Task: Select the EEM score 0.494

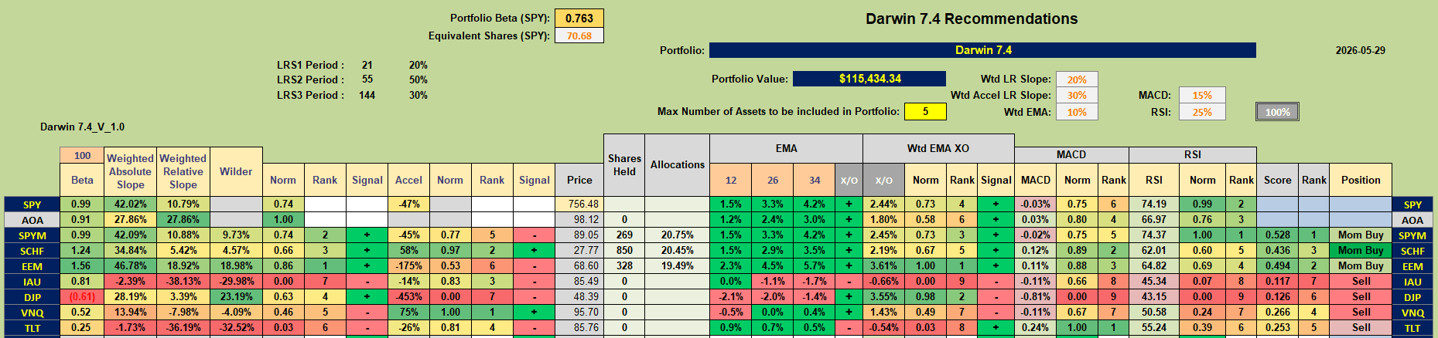Action: point(1278,265)
